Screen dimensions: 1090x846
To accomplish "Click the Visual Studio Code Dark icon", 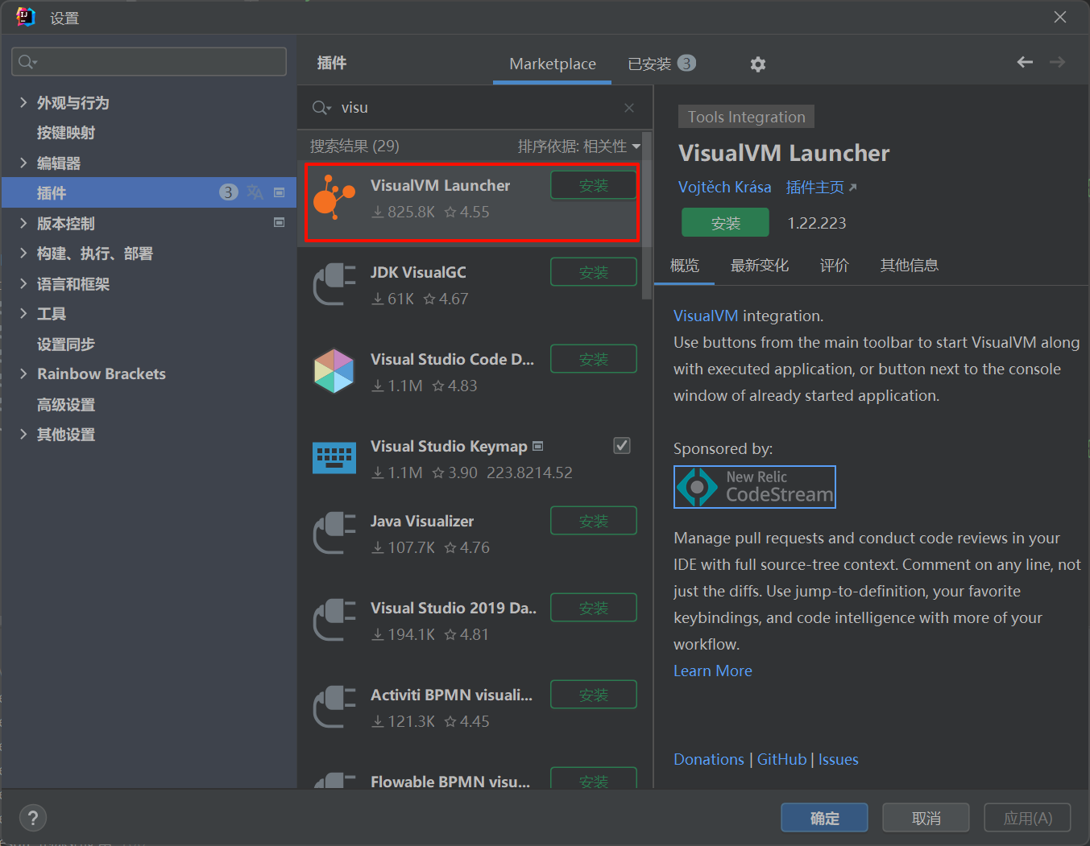I will point(334,371).
